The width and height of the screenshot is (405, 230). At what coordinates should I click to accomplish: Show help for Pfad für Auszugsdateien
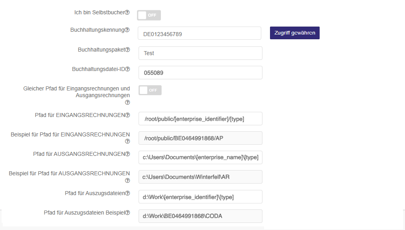click(127, 193)
